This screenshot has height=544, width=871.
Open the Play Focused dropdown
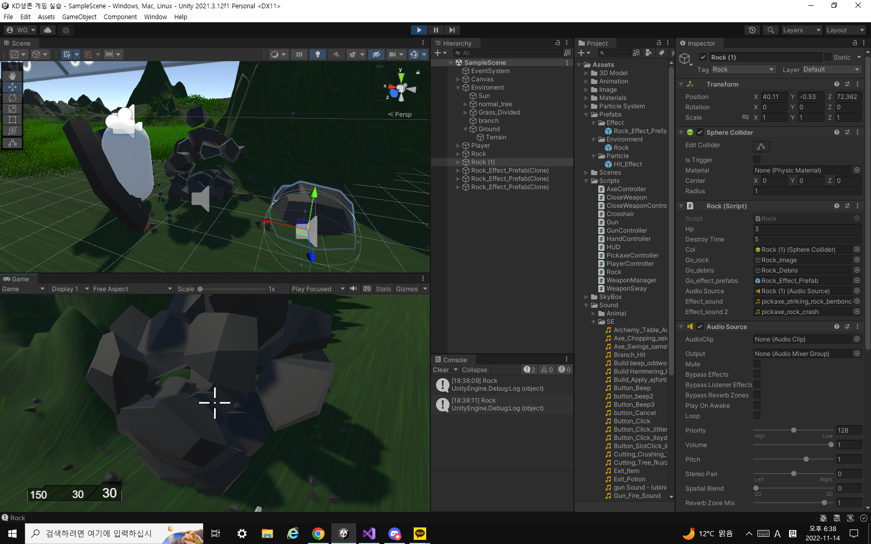point(318,289)
